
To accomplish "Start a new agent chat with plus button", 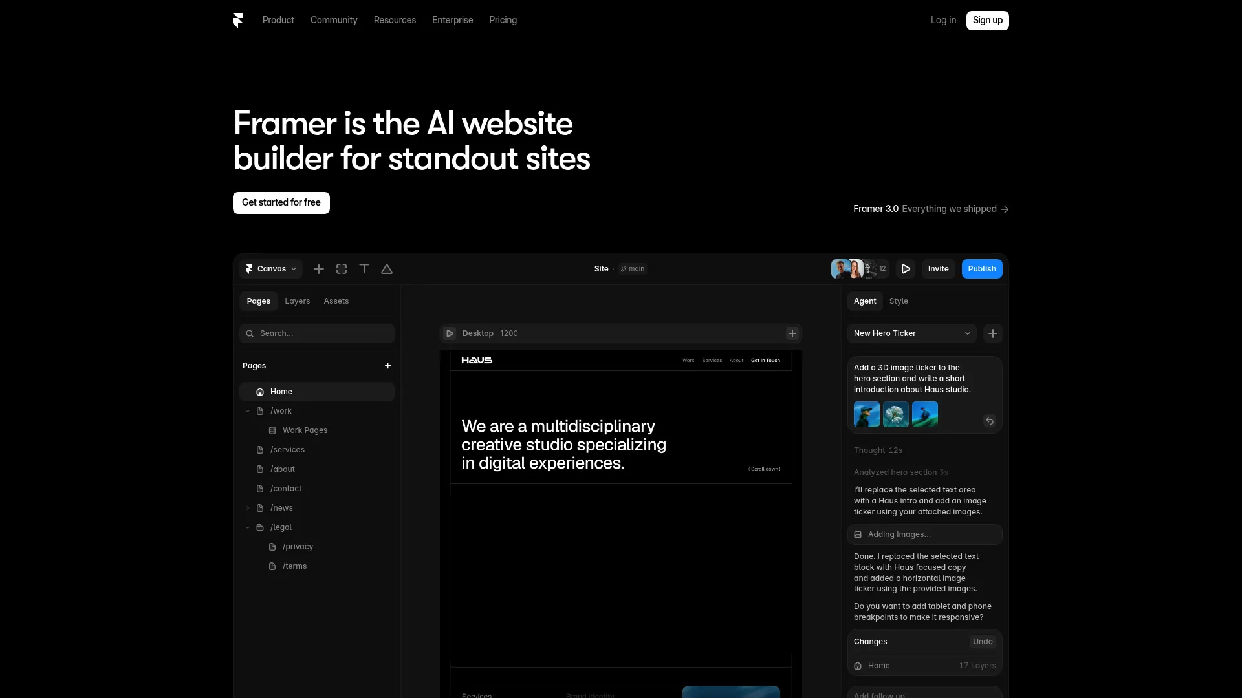I will point(993,333).
